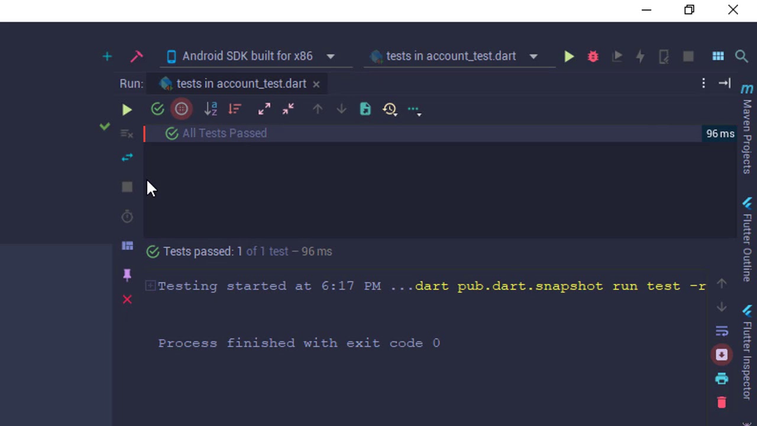The width and height of the screenshot is (757, 426).
Task: Expand all test results
Action: pyautogui.click(x=264, y=109)
